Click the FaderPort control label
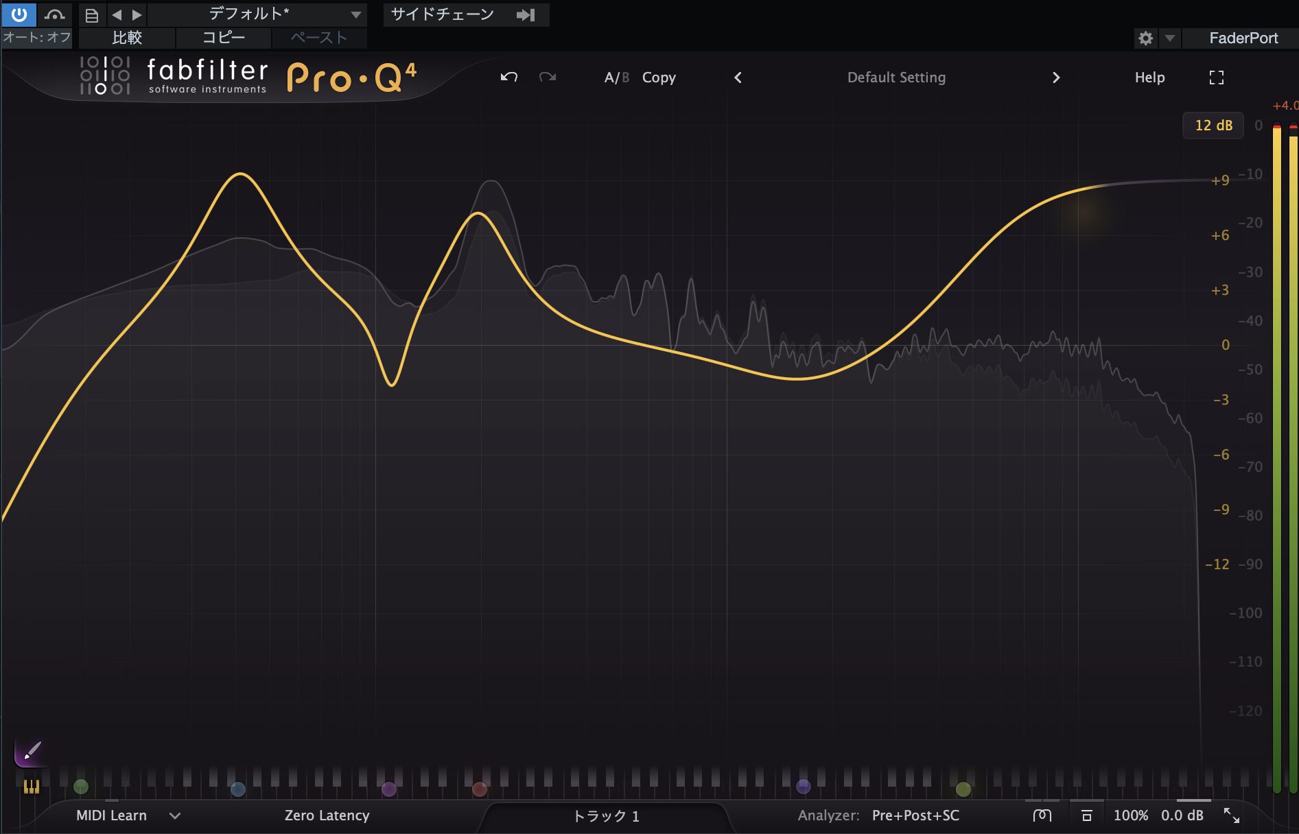Image resolution: width=1299 pixels, height=834 pixels. pos(1243,38)
